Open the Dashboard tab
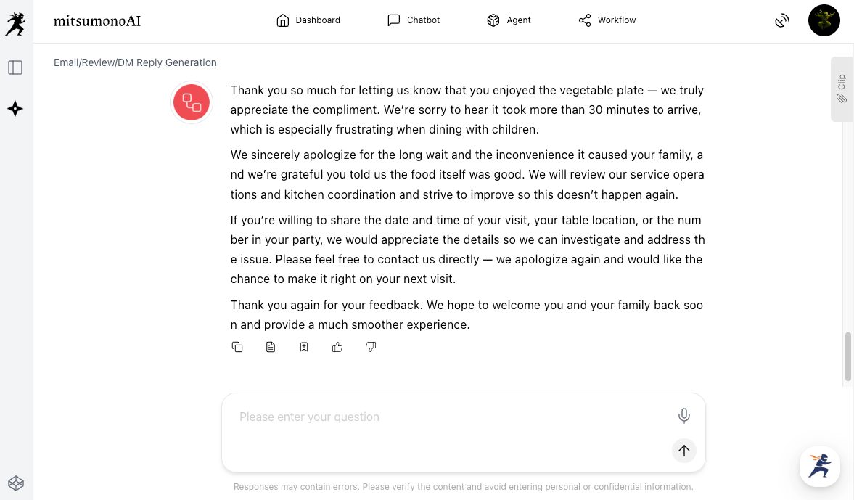854x500 pixels. click(x=308, y=20)
